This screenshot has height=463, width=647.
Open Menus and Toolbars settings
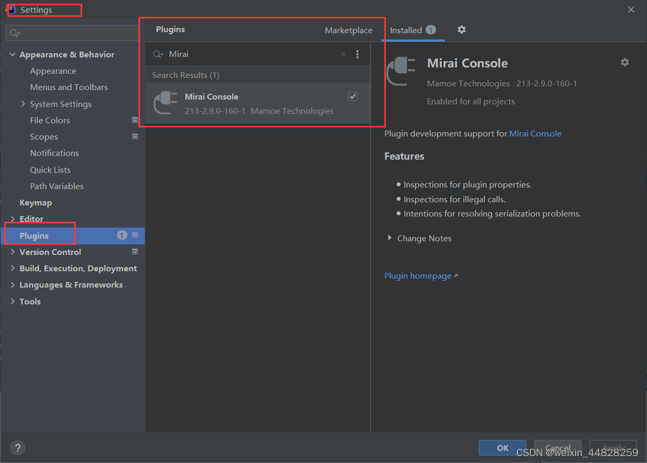[x=69, y=87]
